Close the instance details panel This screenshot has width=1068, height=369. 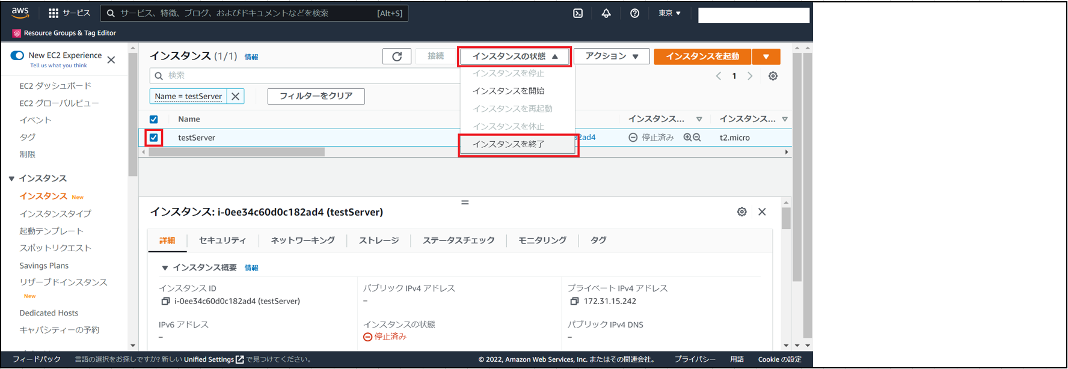point(762,212)
